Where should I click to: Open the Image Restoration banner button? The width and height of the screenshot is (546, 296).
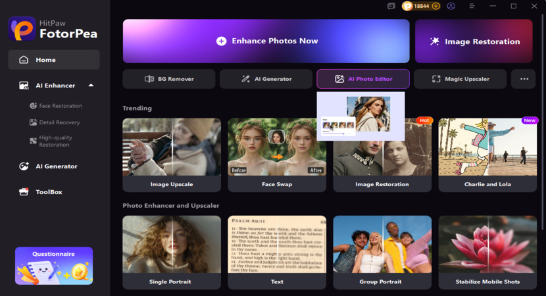coord(474,41)
